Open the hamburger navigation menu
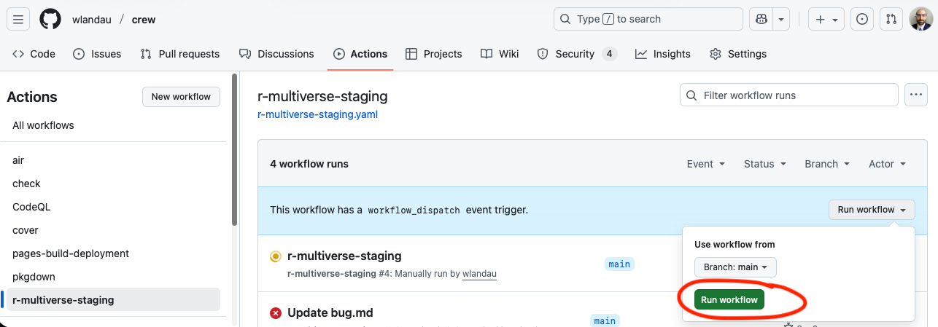Viewport: 938px width, 327px height. tap(18, 20)
